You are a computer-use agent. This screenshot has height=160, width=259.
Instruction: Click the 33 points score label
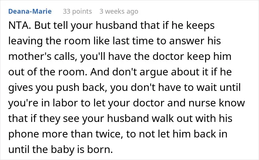[77, 11]
